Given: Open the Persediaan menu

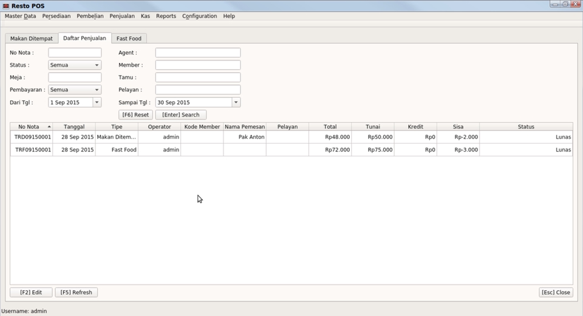Looking at the screenshot, I should (x=56, y=16).
